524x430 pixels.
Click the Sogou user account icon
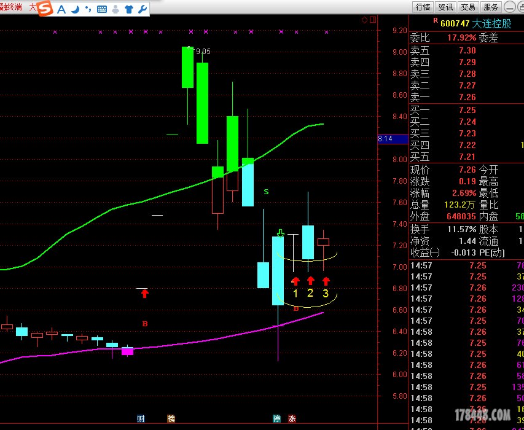coord(115,9)
